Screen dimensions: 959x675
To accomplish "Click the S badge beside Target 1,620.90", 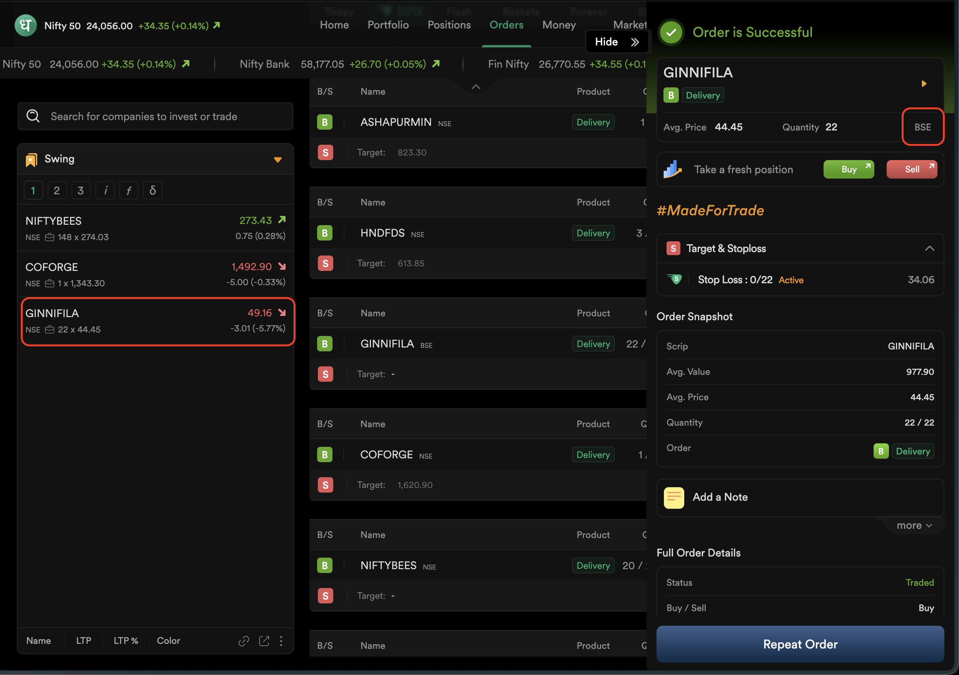I will point(326,485).
